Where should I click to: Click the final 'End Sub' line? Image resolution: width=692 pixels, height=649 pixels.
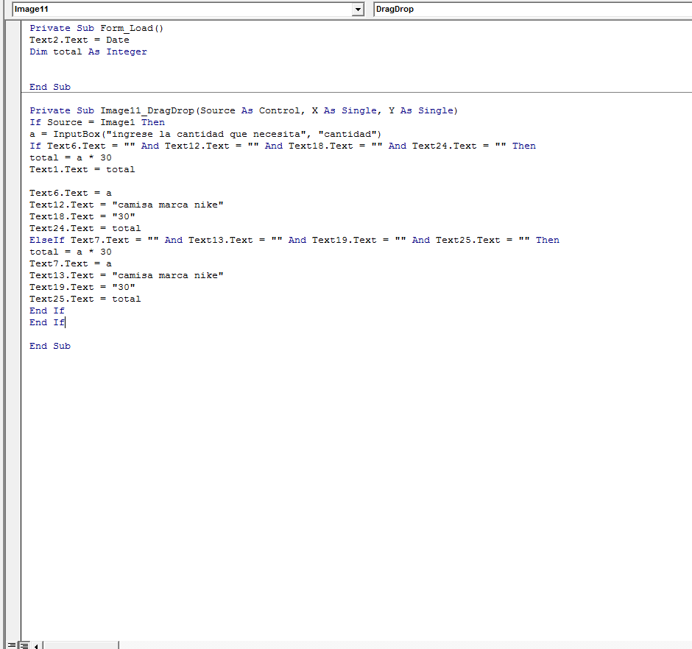(x=50, y=346)
